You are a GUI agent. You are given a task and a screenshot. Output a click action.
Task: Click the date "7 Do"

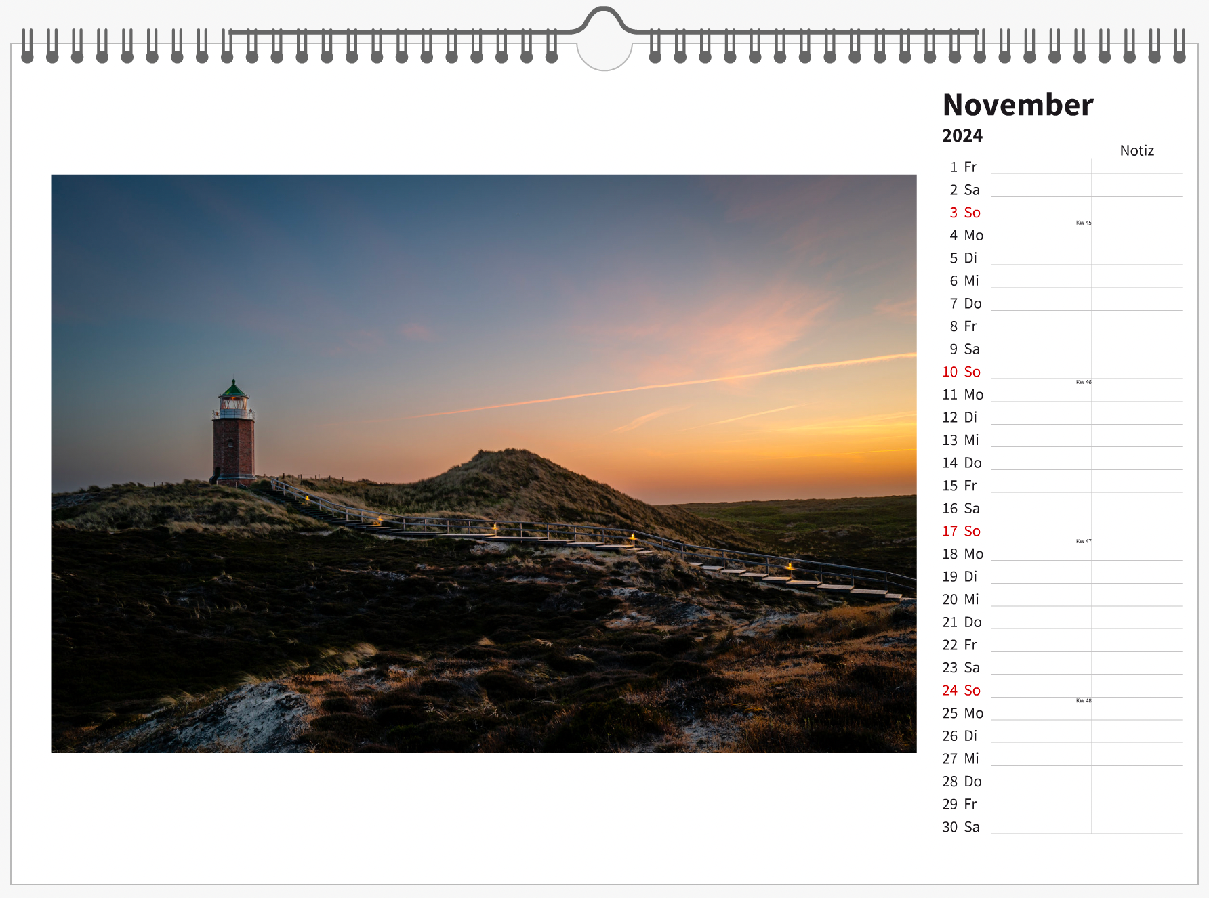click(966, 303)
